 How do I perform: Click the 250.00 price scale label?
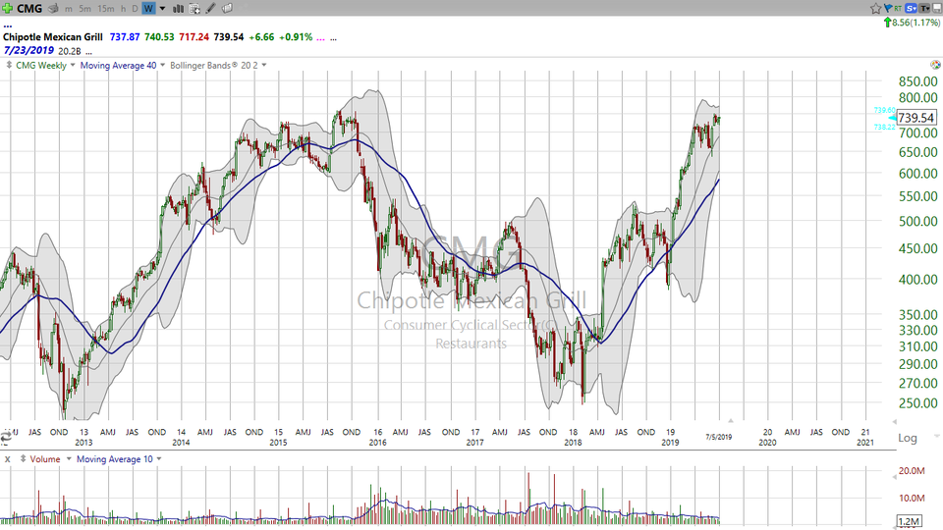[917, 403]
